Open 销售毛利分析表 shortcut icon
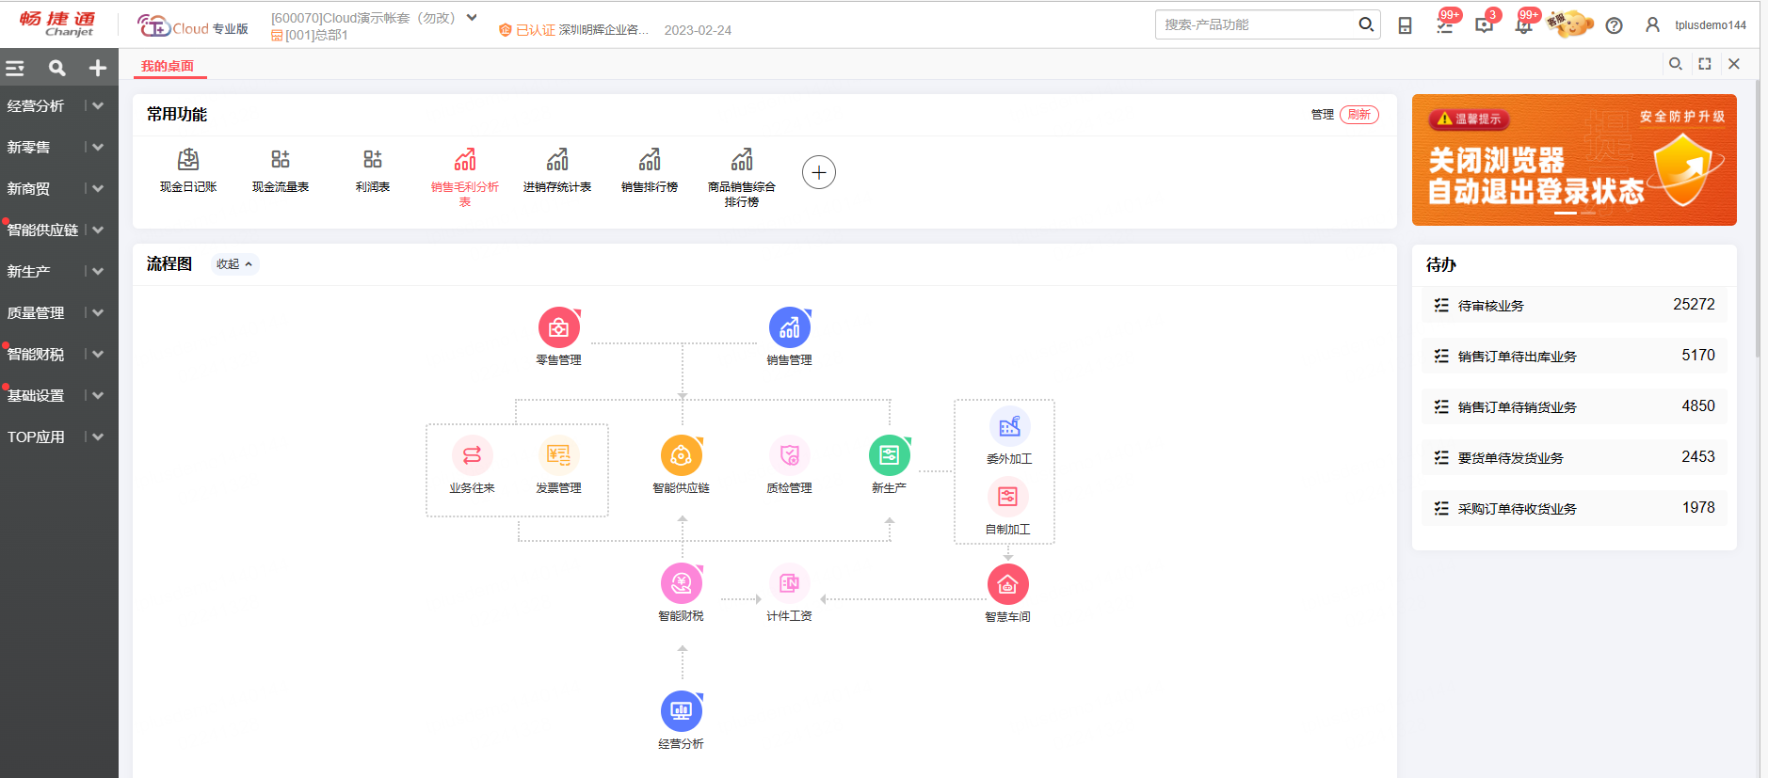 pyautogui.click(x=465, y=160)
